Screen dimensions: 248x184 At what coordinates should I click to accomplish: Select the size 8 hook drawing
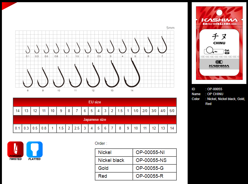[x=28, y=79]
